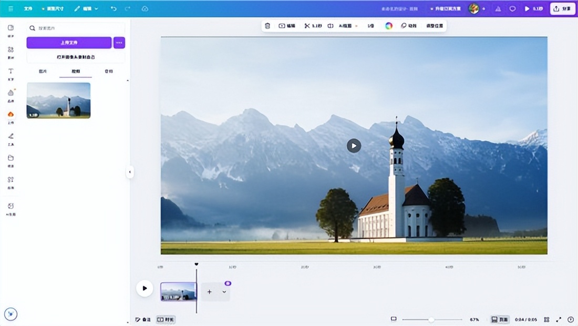Select the uploaded church video thumbnail
Screen dimensions: 578x326
[x=58, y=100]
